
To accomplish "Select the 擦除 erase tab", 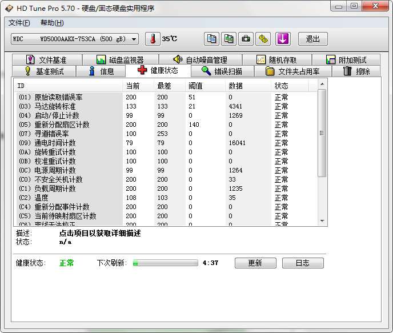I will tap(356, 71).
